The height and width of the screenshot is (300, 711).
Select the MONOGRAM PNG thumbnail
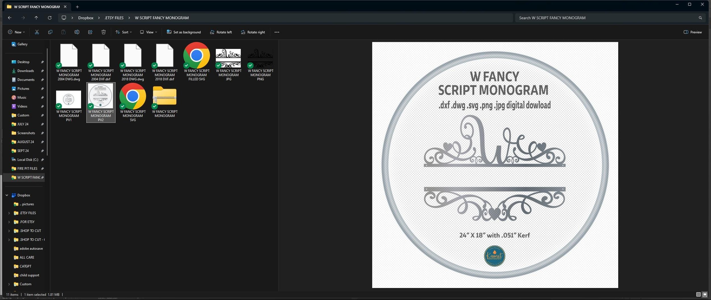click(x=261, y=62)
